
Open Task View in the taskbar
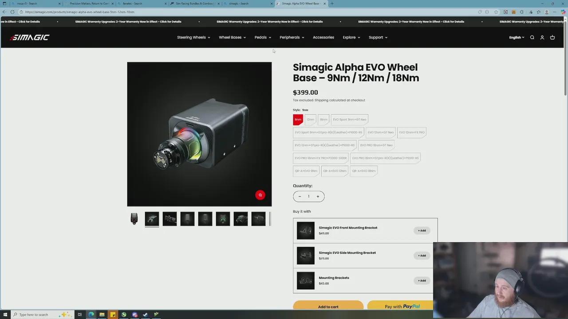80,315
